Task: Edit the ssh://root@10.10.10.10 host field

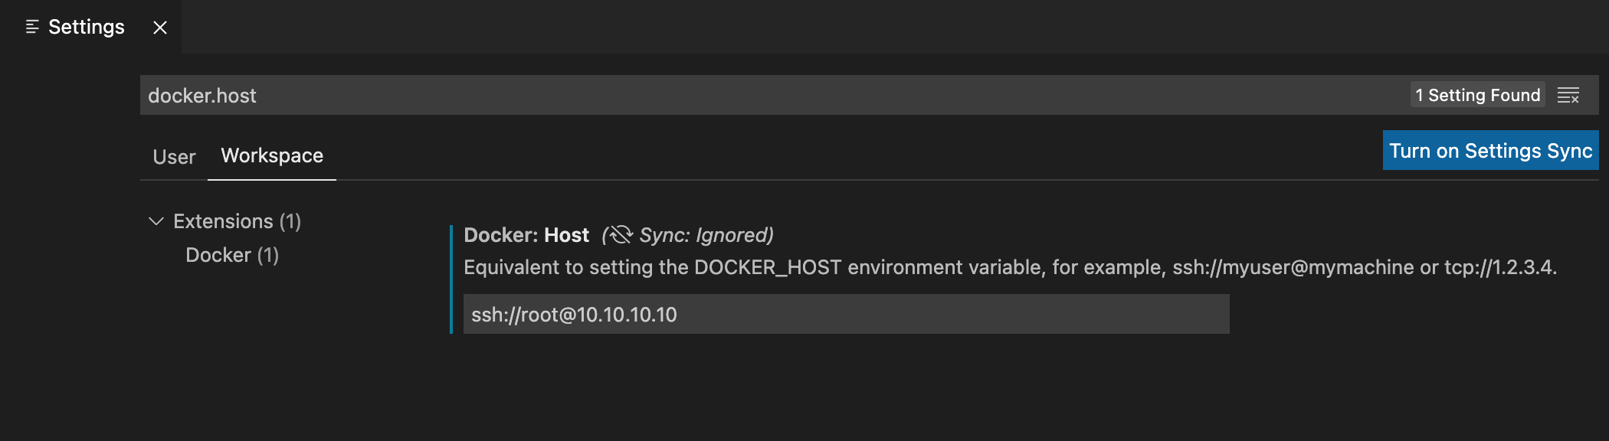Action: [847, 314]
